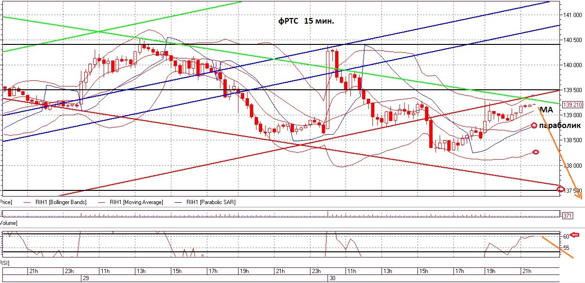Click the 139 000 price axis label

pyautogui.click(x=573, y=115)
